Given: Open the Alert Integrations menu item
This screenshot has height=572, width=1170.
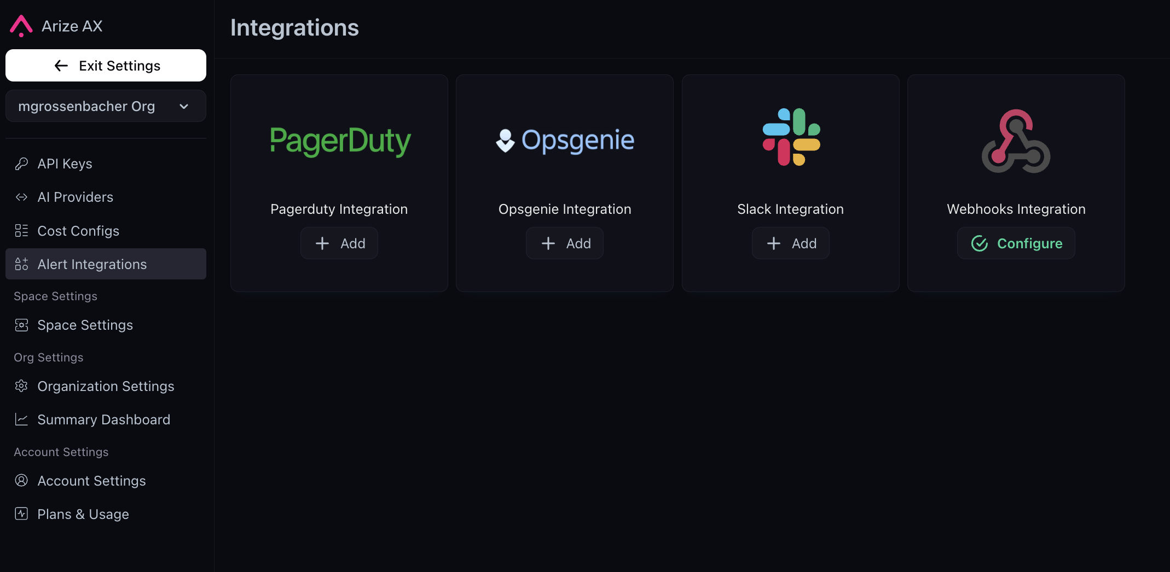Looking at the screenshot, I should [106, 264].
